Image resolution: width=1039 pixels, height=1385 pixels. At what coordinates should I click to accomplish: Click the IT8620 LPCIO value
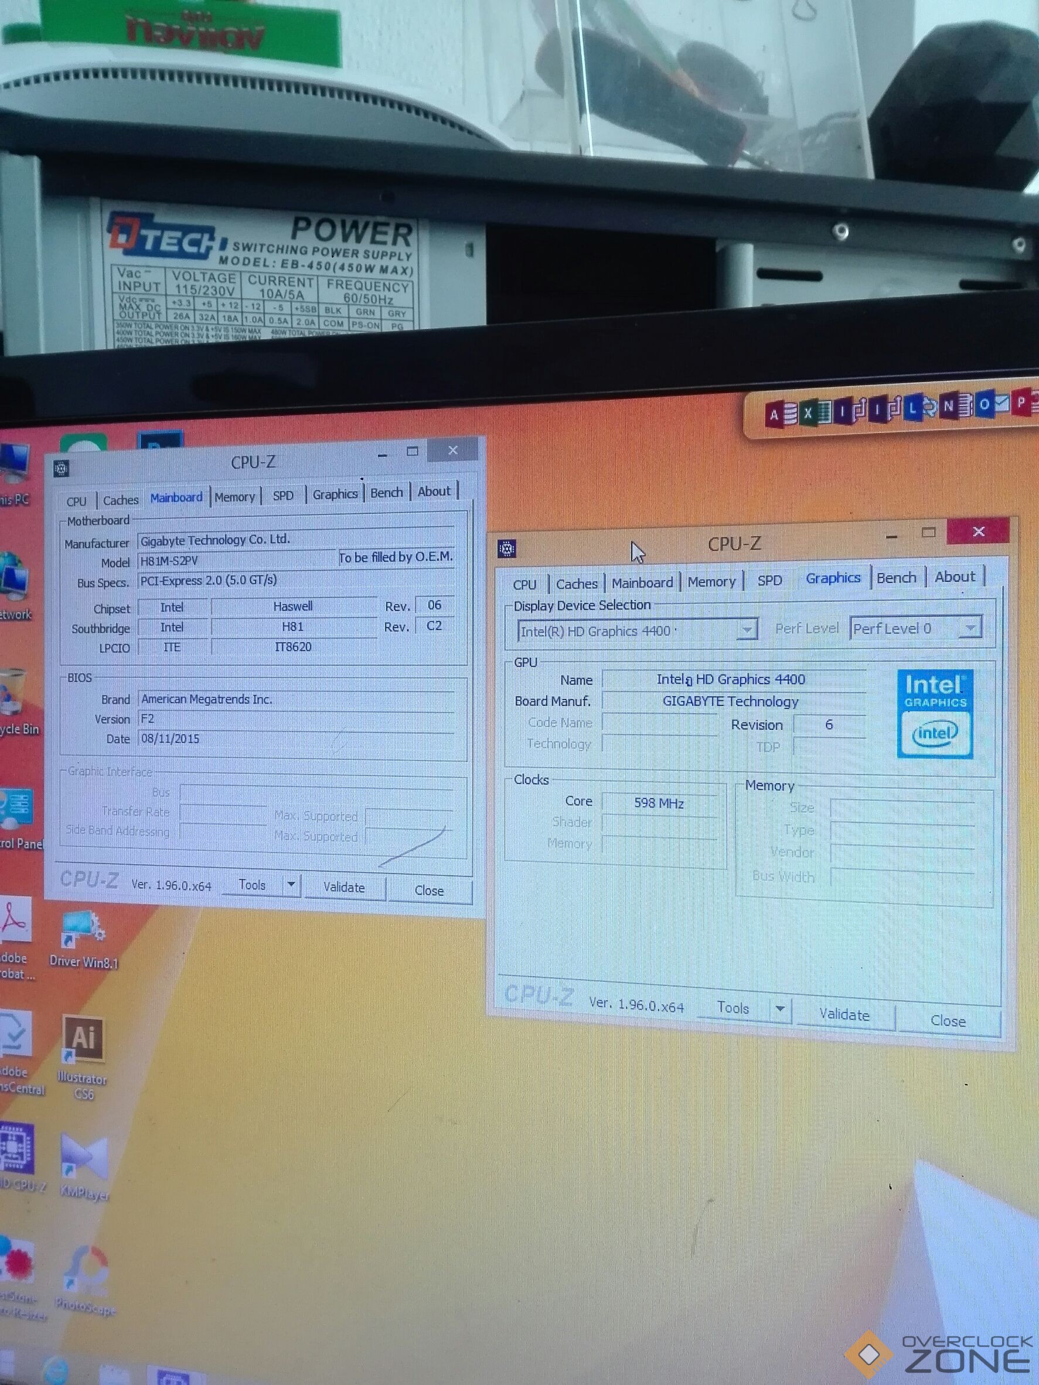click(x=293, y=646)
